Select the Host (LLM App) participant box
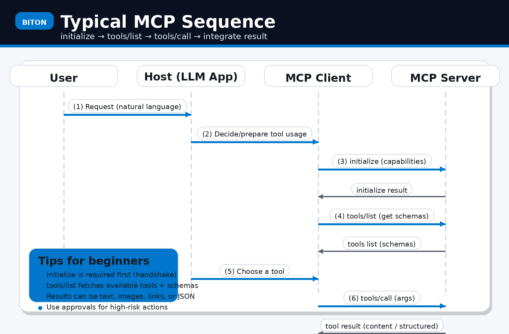509x334 pixels. point(191,76)
